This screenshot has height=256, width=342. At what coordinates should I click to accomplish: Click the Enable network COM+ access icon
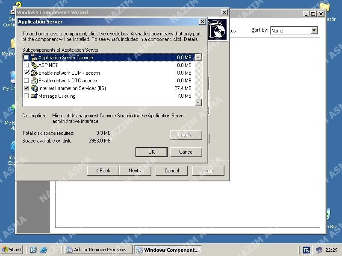click(x=34, y=73)
